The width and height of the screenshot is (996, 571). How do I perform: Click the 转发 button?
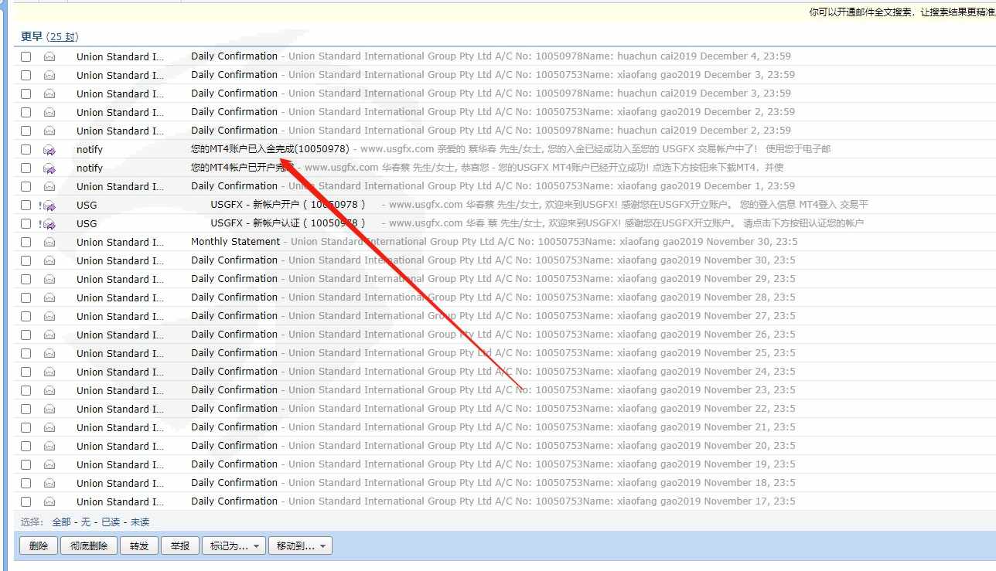139,546
